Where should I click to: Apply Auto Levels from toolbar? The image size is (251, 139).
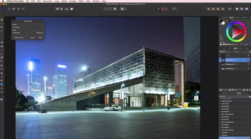[x=57, y=9]
